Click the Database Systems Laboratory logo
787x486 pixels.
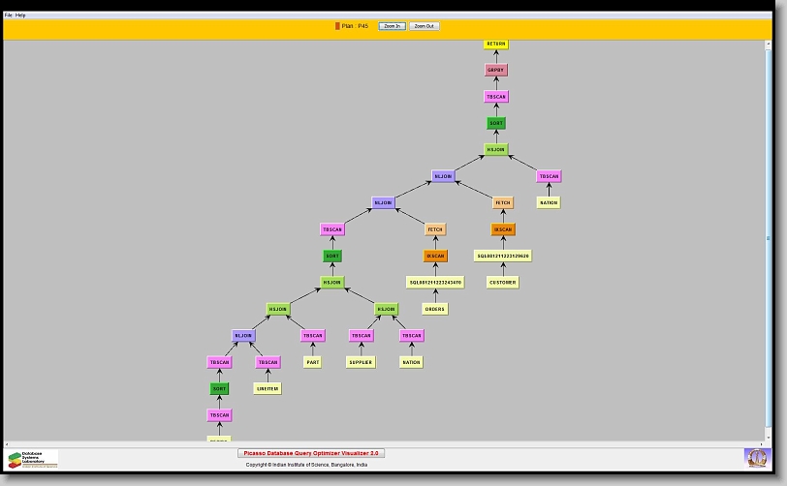[x=33, y=459]
